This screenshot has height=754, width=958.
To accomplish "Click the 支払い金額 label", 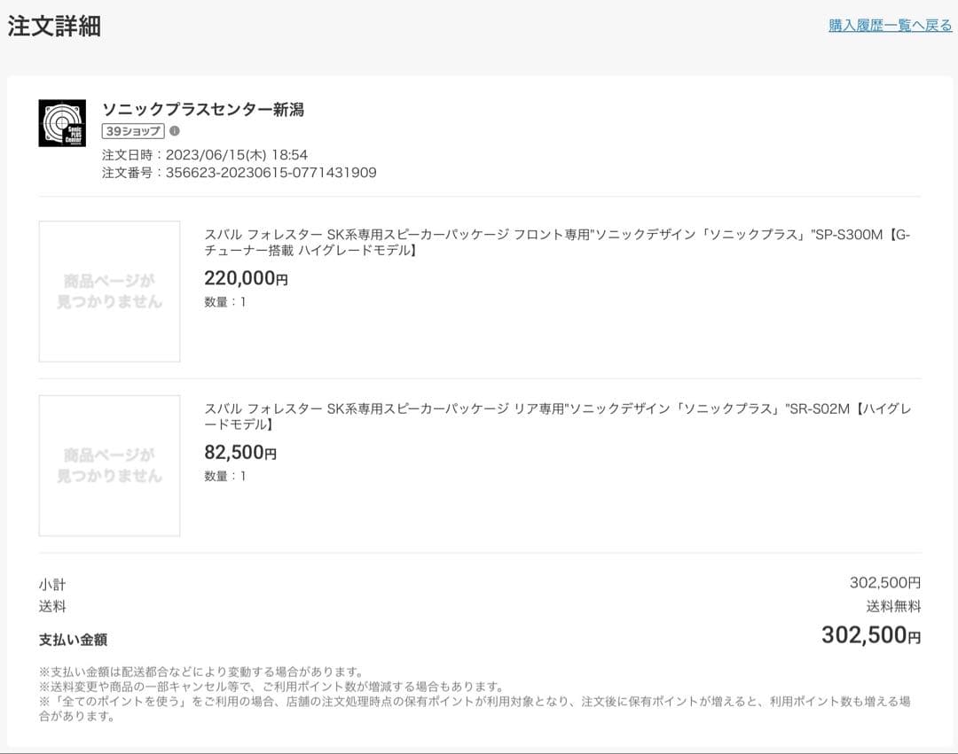I will 73,639.
